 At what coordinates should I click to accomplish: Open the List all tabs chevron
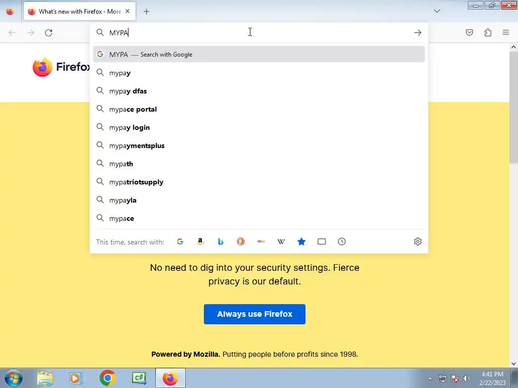point(437,11)
